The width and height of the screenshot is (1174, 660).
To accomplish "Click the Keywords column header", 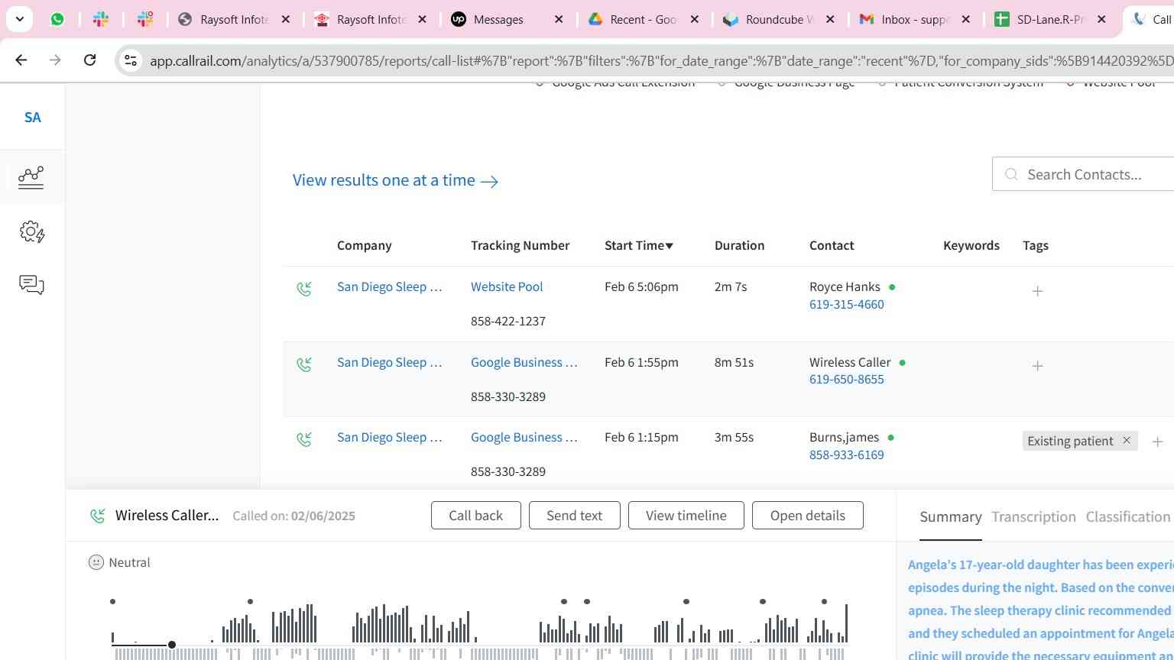I will coord(971,245).
